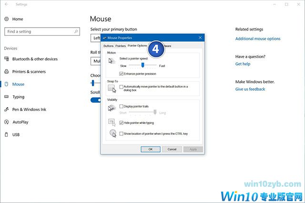Click the pointer speed slider thumb
The width and height of the screenshot is (305, 203).
pyautogui.click(x=142, y=65)
